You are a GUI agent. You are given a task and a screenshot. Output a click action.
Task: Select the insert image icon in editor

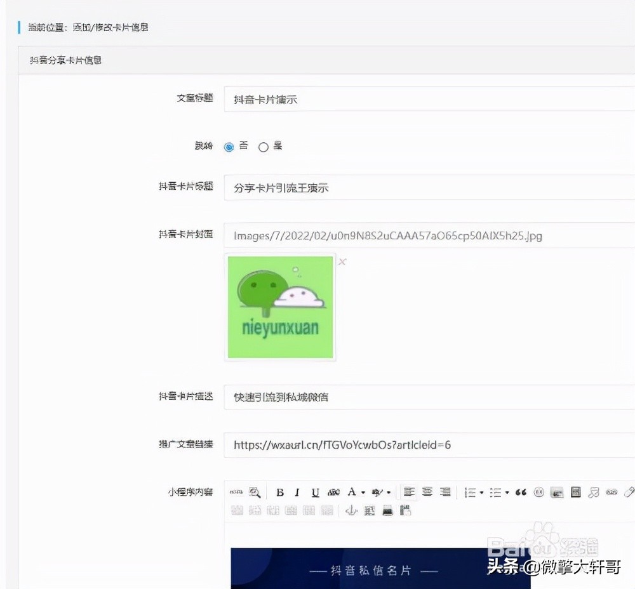(558, 491)
